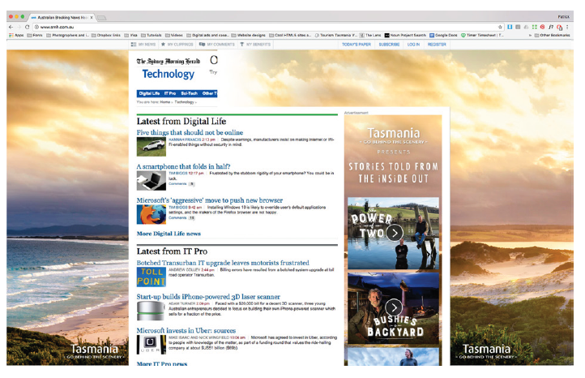Click the browser back arrow
Viewport: 585px width, 378px height.
click(x=11, y=27)
